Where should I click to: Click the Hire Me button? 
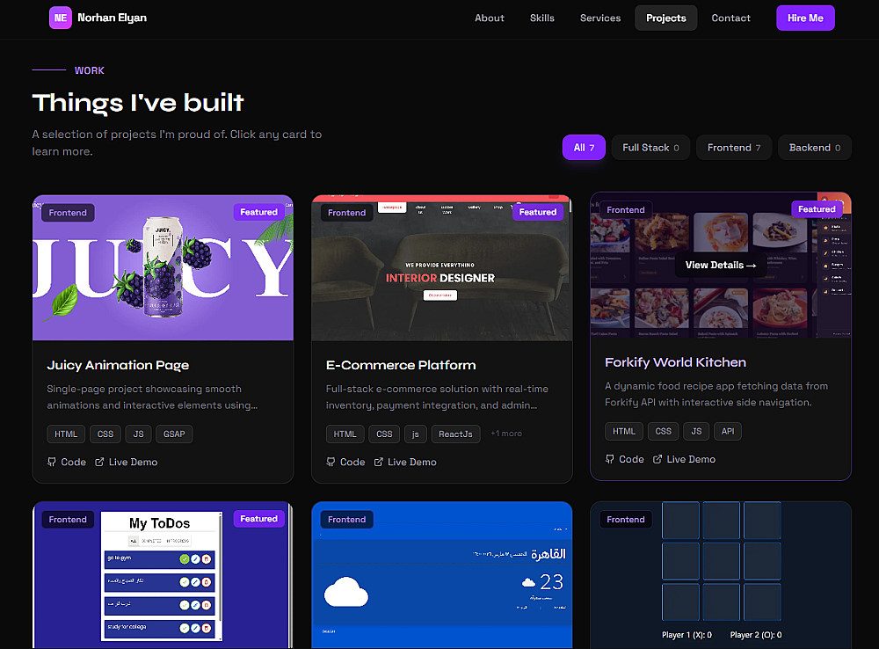(805, 18)
